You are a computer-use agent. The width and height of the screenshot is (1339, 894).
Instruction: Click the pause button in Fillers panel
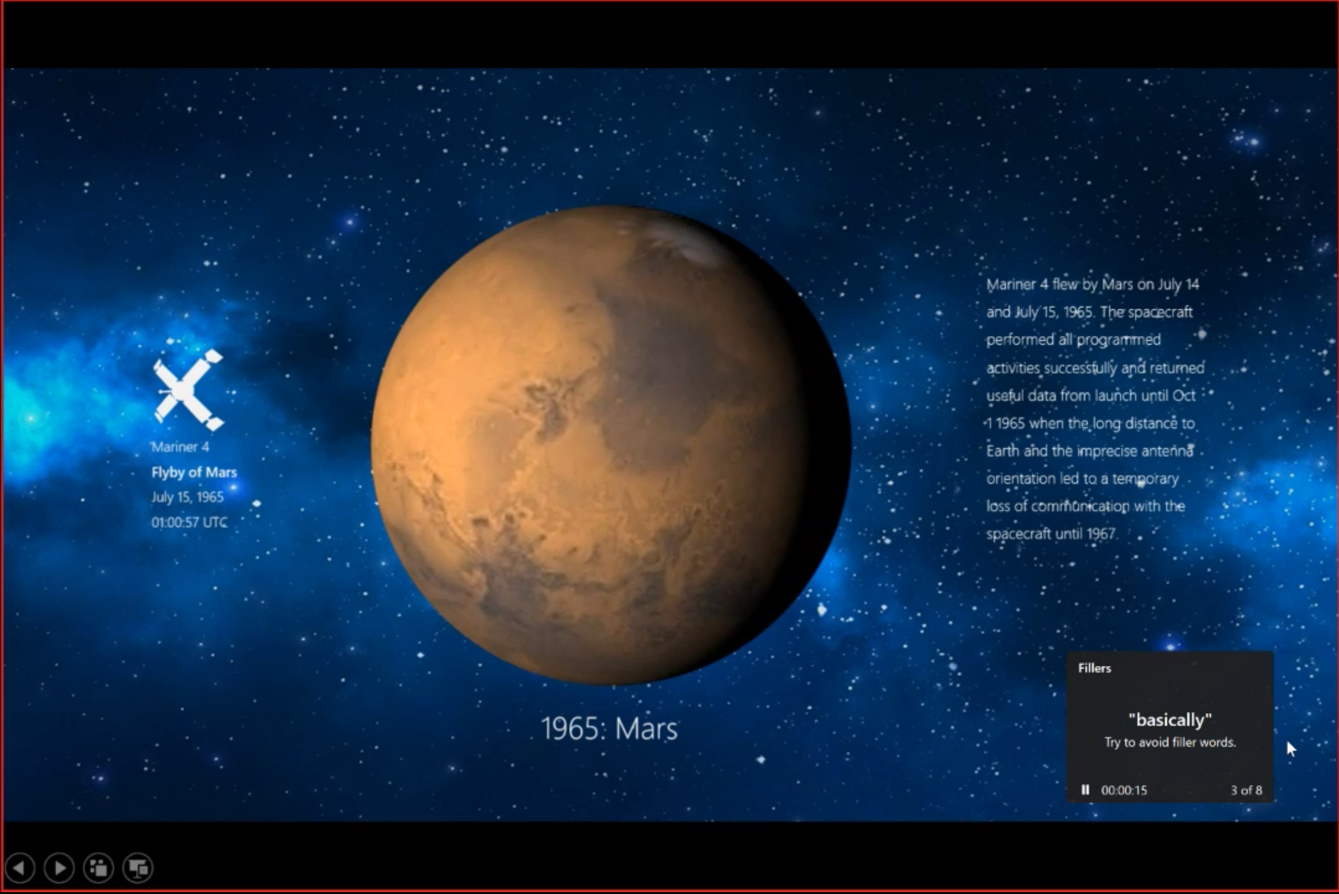1086,790
